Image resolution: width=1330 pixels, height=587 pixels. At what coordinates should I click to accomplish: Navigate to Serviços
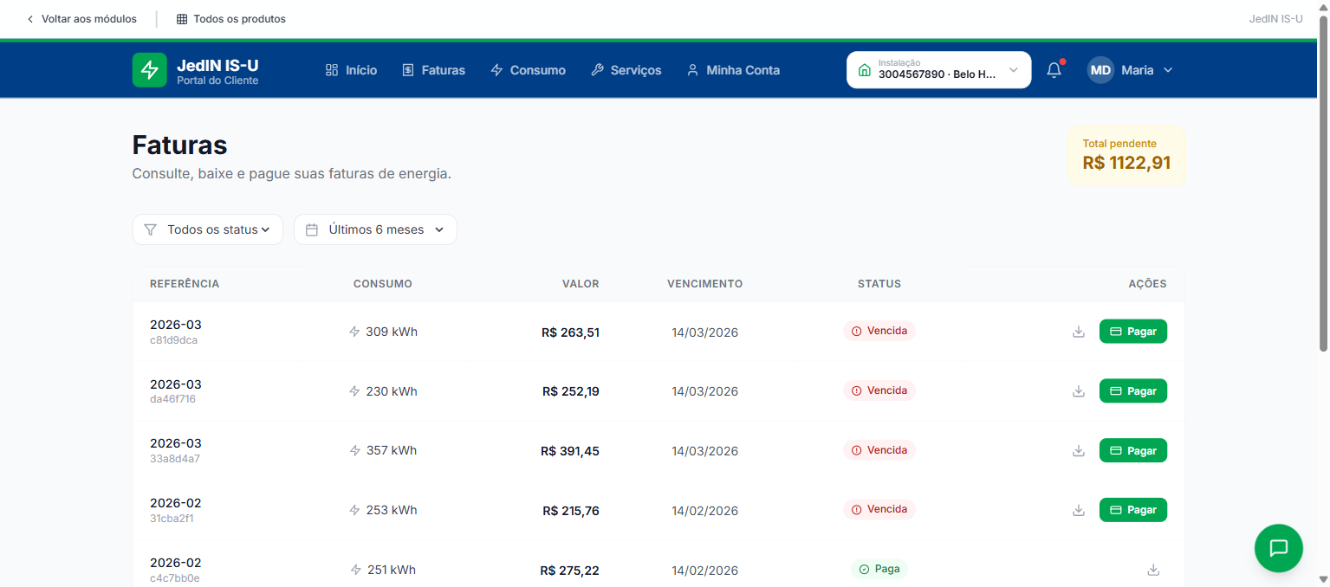(x=626, y=70)
